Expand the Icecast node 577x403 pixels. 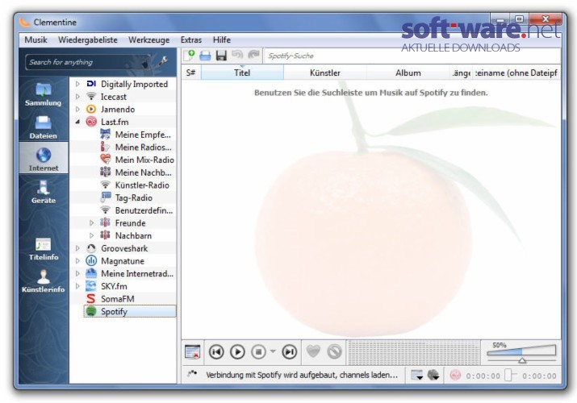click(x=77, y=97)
